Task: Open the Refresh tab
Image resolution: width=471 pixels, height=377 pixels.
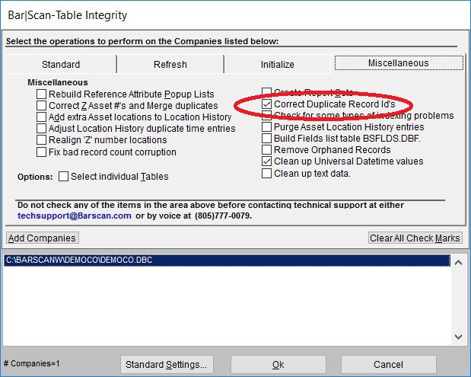Action: [x=170, y=65]
